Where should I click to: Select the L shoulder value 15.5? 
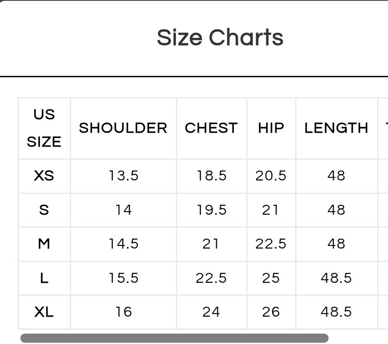124,278
